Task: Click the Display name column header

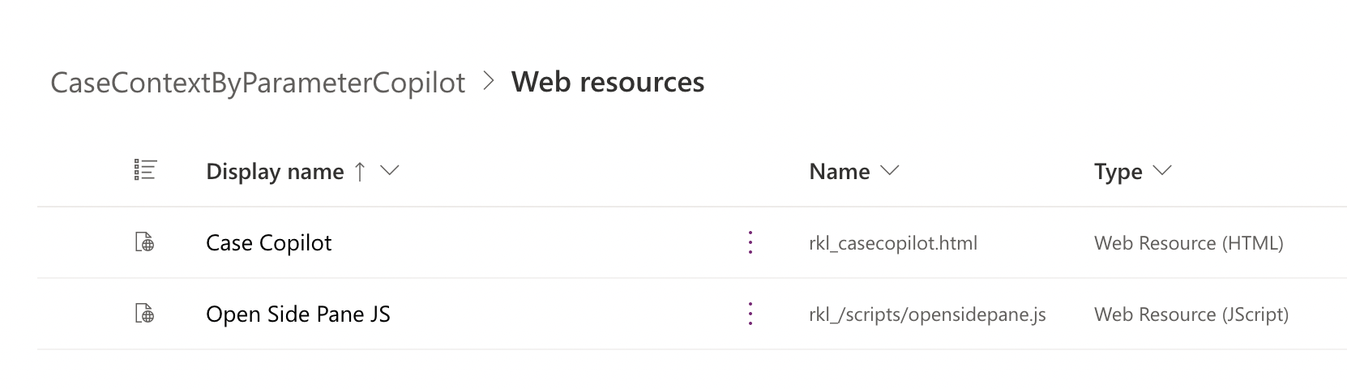Action: click(275, 172)
